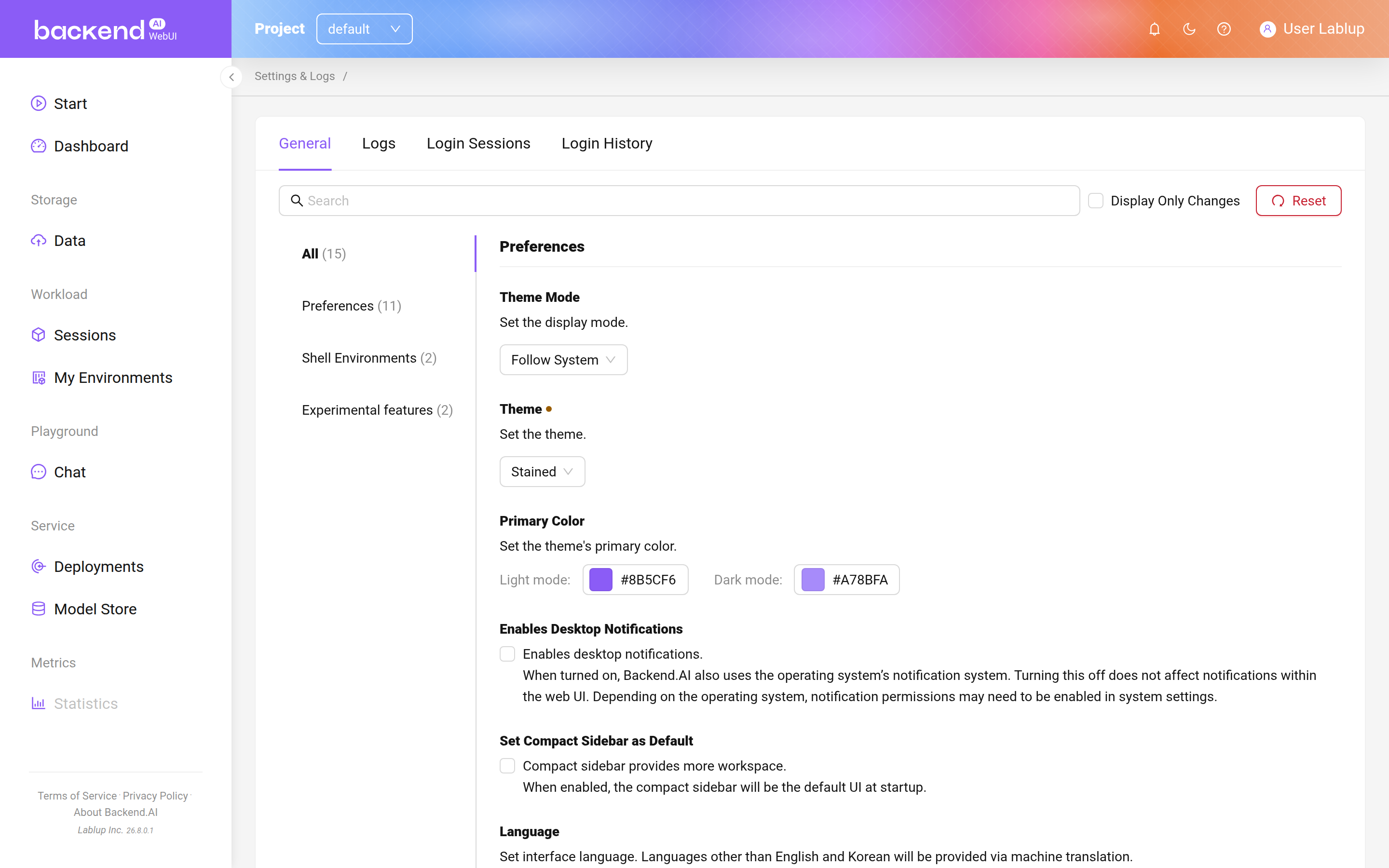Switch to the Logs tab
Viewport: 1389px width, 868px height.
(378, 144)
